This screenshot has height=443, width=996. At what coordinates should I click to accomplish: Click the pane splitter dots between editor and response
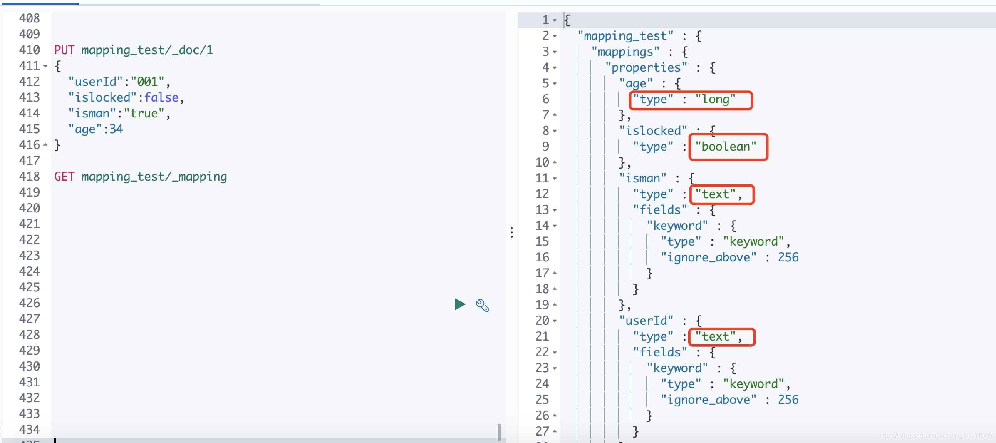pyautogui.click(x=512, y=232)
